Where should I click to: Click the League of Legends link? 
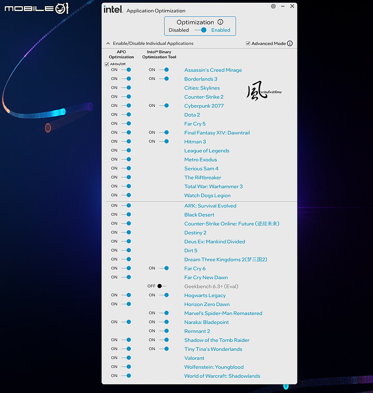[x=207, y=151]
